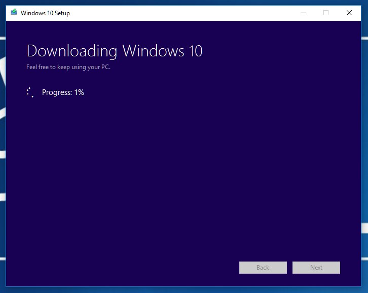Click the spinning progress indicator
368x293 pixels.
pos(30,92)
